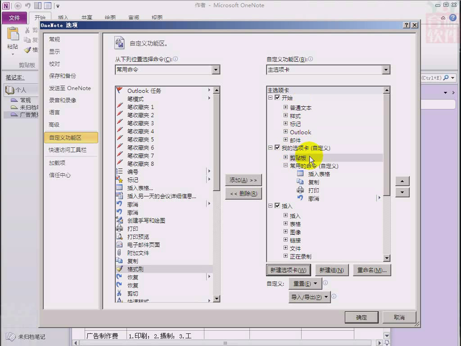The width and height of the screenshot is (461, 346).
Task: Open the 文件 tab in OneNote
Action: (x=14, y=18)
